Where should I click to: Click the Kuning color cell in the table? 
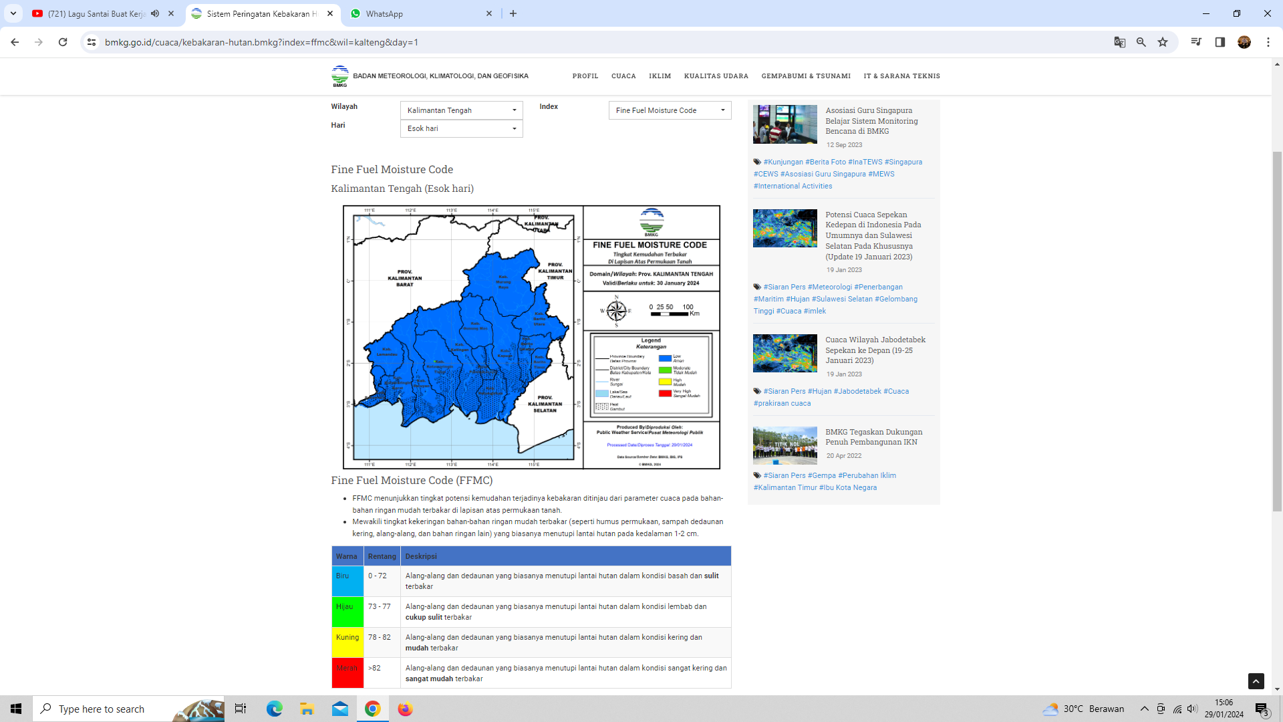pos(347,642)
